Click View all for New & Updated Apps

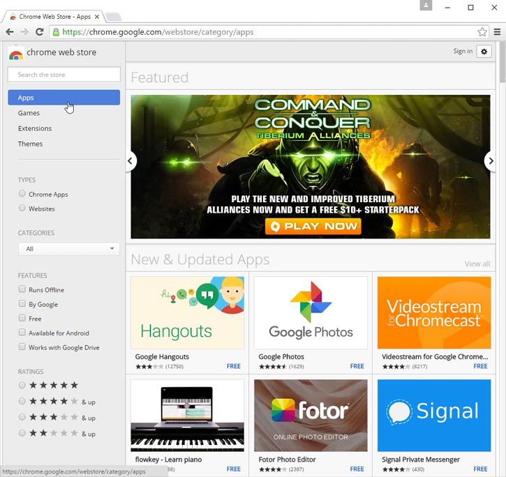pyautogui.click(x=477, y=264)
